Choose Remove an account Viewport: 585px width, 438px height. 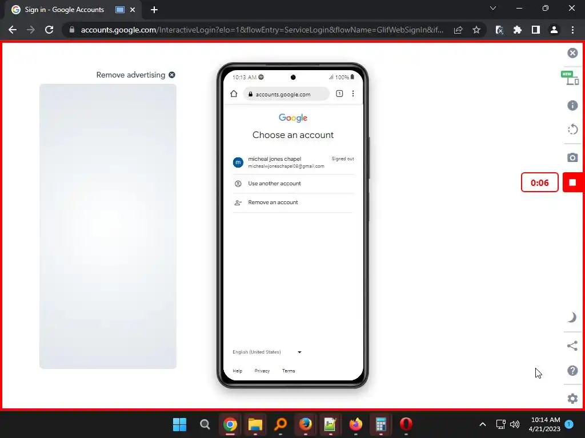(x=293, y=202)
